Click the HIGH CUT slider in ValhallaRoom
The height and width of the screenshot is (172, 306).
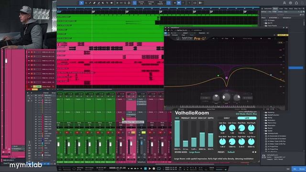tap(202, 134)
